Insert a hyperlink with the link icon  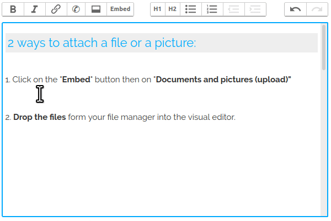[55, 9]
